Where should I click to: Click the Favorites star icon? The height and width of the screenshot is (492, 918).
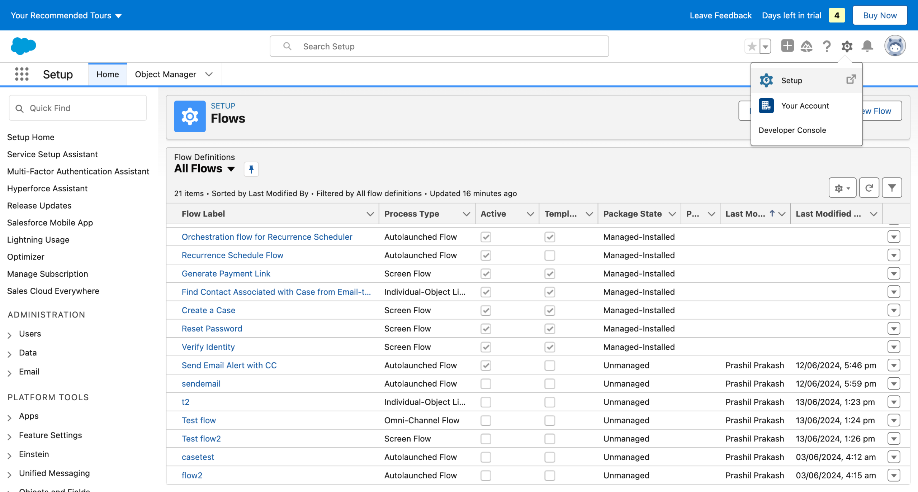click(752, 46)
